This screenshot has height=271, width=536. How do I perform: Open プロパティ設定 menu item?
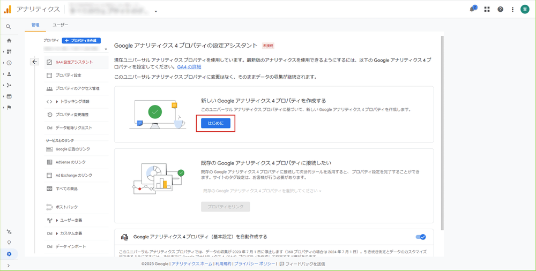(x=76, y=75)
